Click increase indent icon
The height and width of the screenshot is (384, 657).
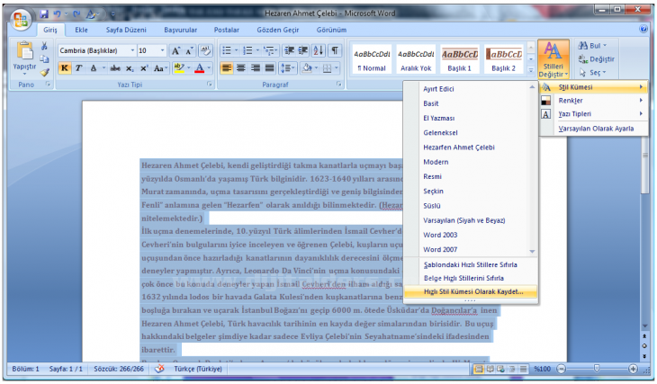[303, 50]
